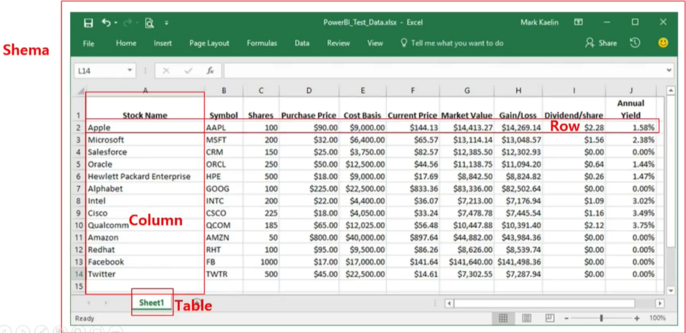Click the Ribbon Display Options icon

pos(579,22)
